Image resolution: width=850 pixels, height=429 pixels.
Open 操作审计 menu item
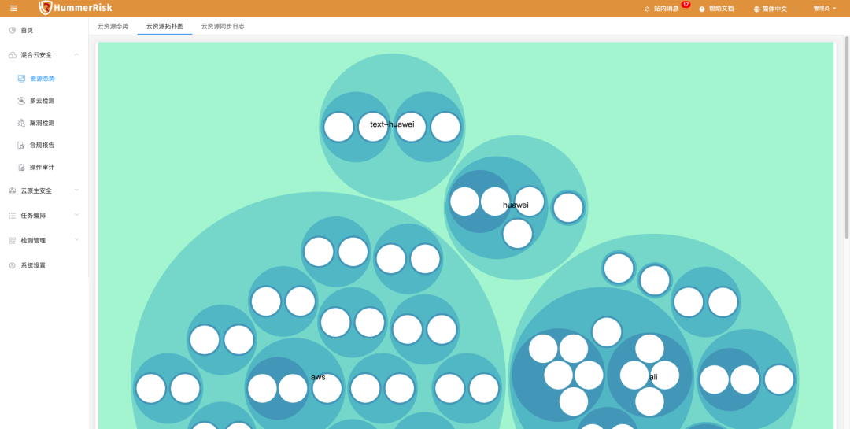pos(42,168)
